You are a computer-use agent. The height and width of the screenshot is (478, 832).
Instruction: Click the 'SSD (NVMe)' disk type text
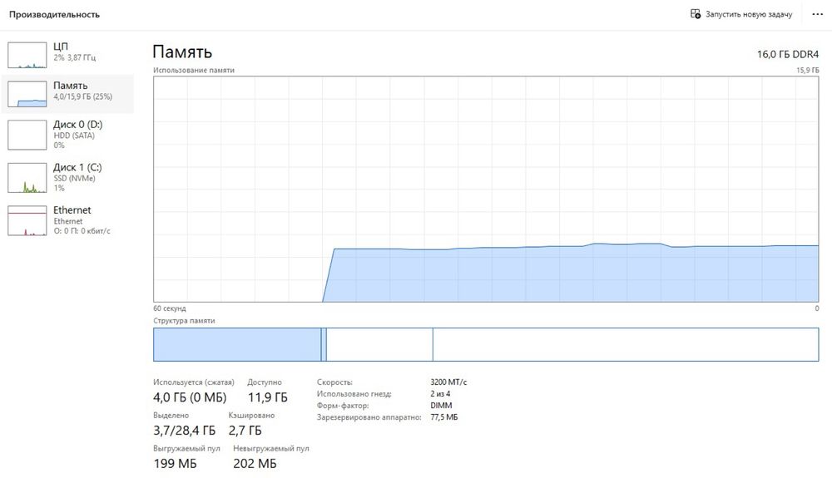point(74,179)
